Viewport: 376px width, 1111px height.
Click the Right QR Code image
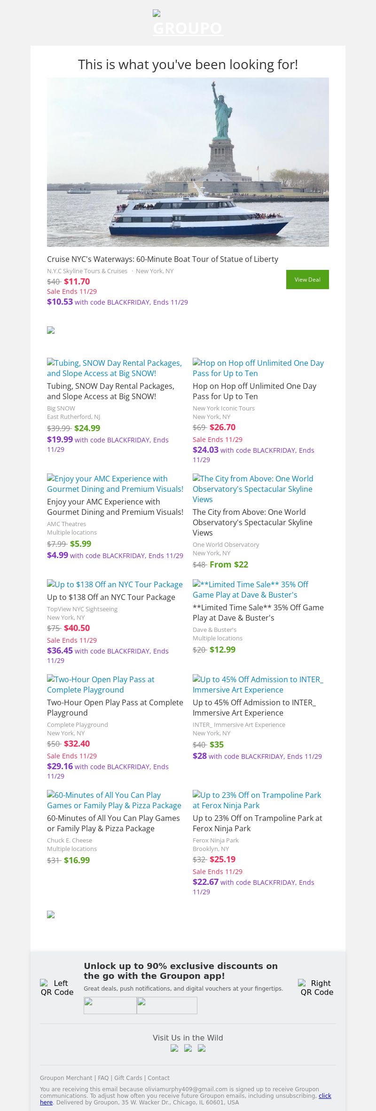click(x=317, y=987)
